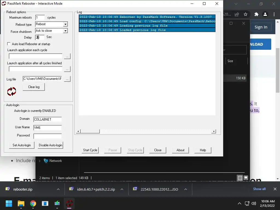Click the Log file path field
The height and width of the screenshot is (210, 280).
click(42, 79)
